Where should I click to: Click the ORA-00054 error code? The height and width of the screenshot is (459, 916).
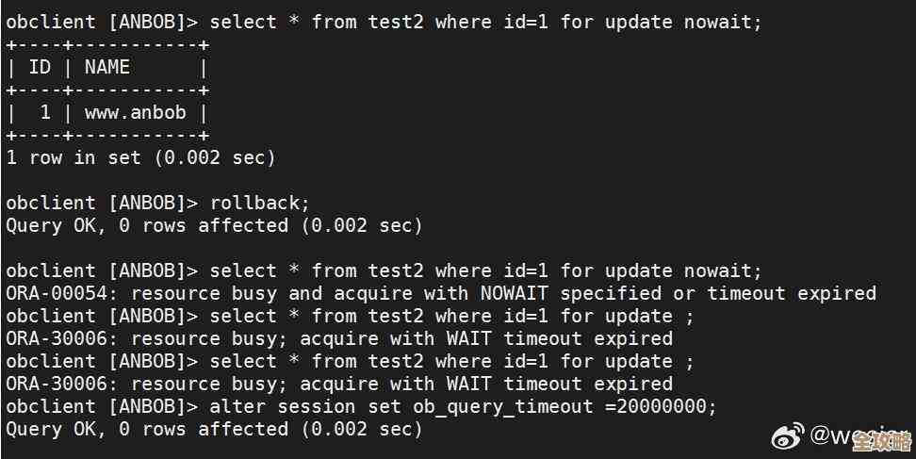click(x=57, y=293)
